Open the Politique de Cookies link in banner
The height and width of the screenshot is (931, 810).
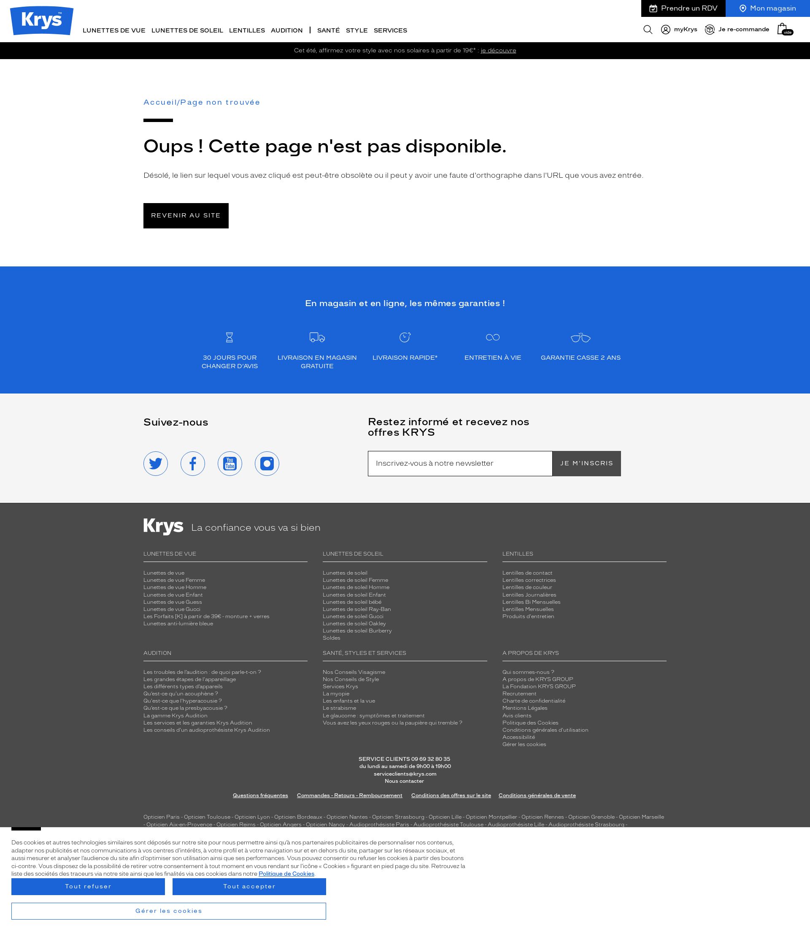(286, 874)
